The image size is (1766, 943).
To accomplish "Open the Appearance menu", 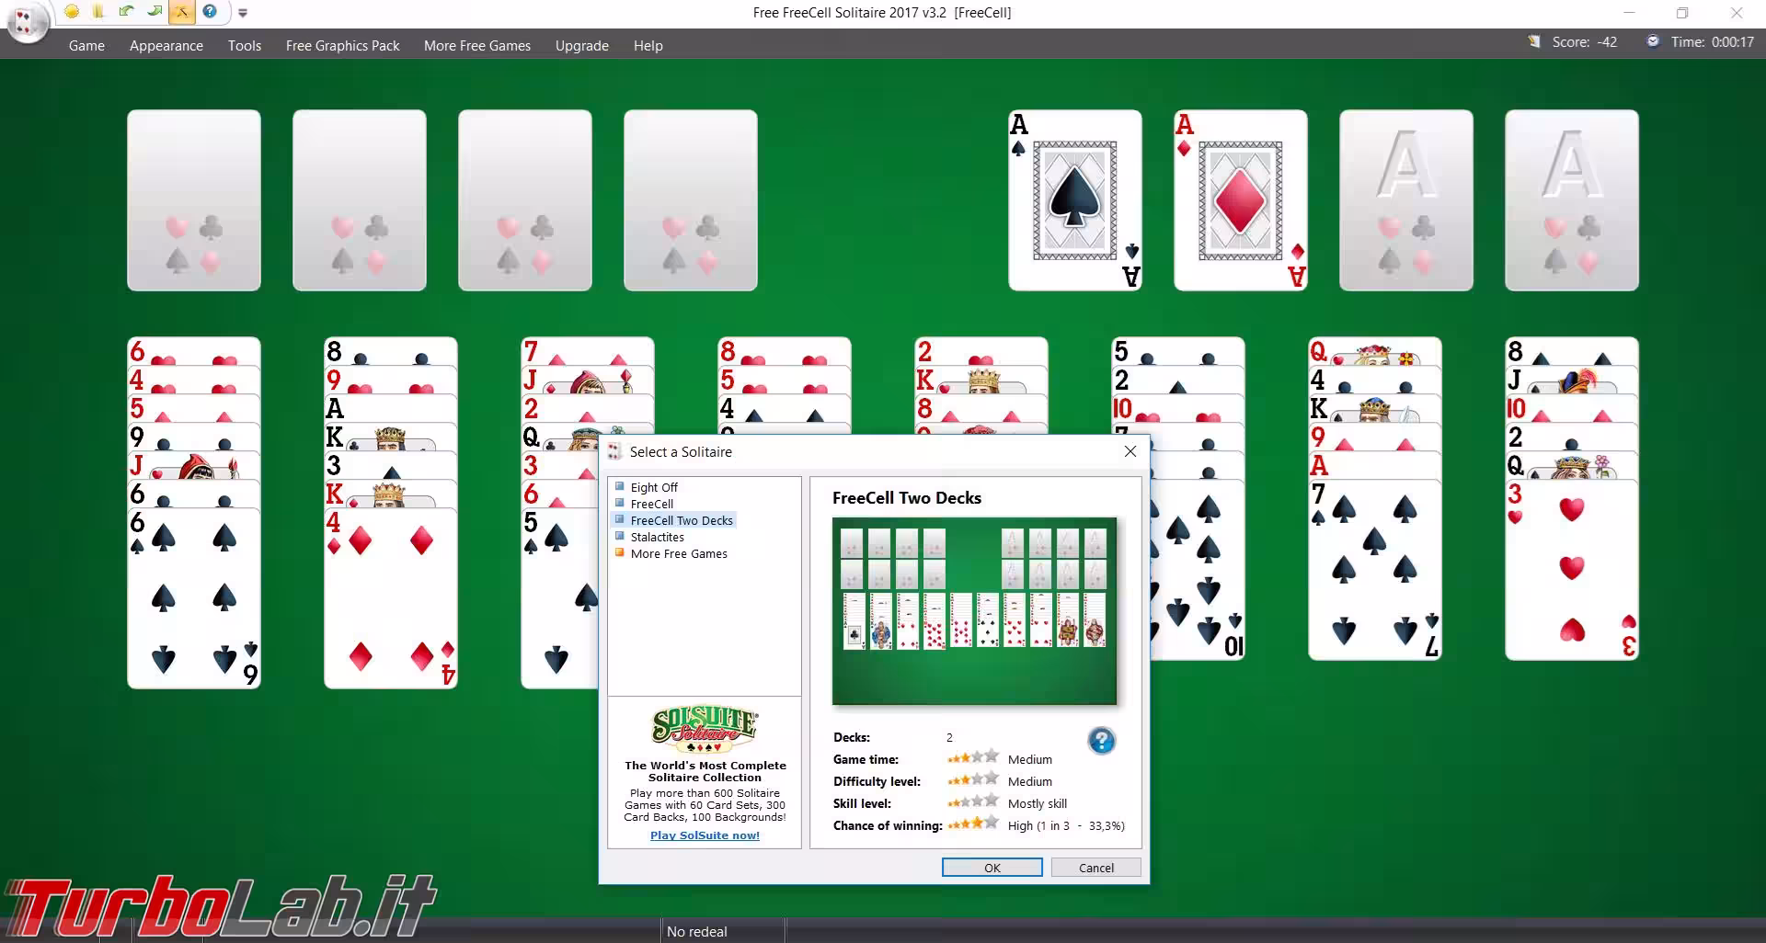I will coord(166,45).
